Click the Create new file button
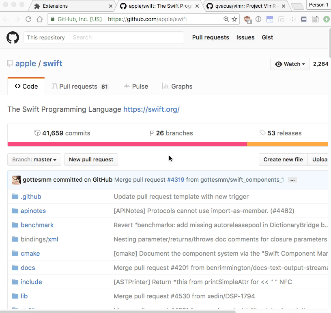The height and width of the screenshot is (313, 331). (283, 159)
